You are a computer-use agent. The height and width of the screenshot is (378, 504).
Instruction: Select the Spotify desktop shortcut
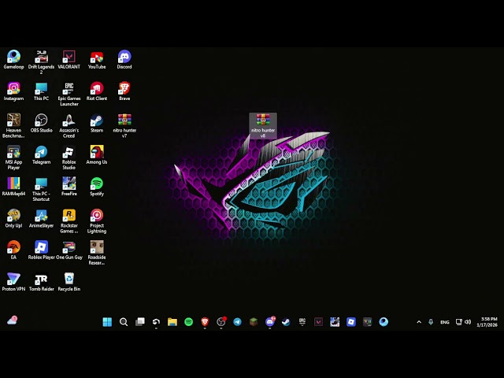tap(97, 187)
